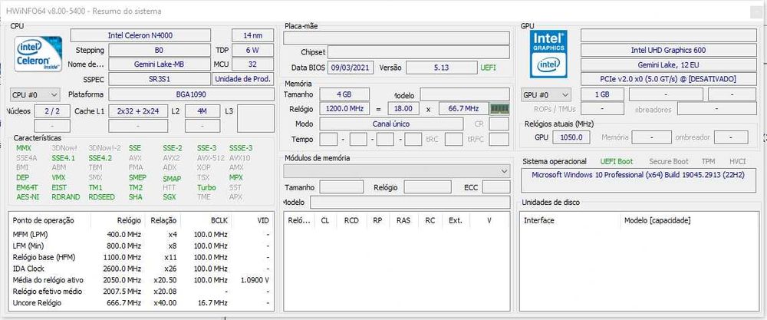Click the SR3S1 SSPEC field
The image size is (767, 320).
tap(159, 79)
